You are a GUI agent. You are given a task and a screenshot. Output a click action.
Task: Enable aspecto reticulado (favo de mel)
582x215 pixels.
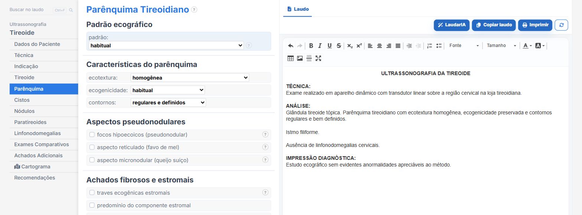pos(92,147)
